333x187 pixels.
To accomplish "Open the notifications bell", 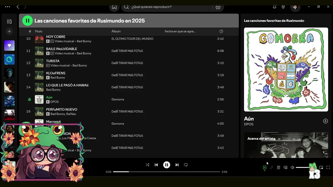I will [274, 7].
